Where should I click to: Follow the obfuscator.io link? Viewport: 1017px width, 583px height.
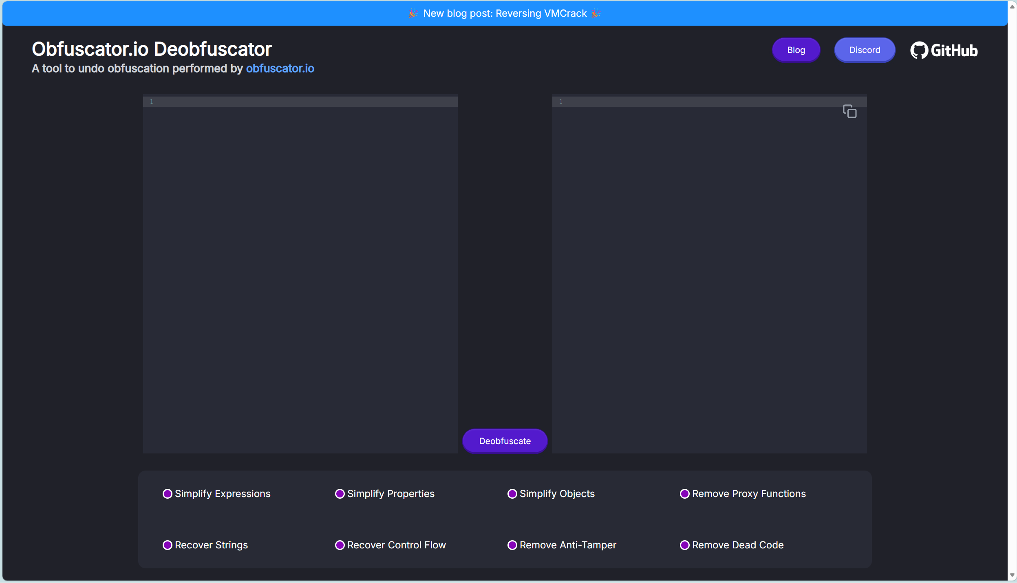pos(280,68)
